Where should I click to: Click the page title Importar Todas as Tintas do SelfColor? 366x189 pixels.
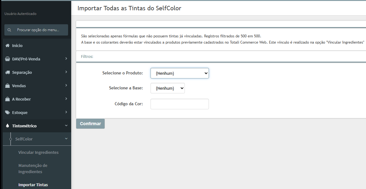(129, 8)
